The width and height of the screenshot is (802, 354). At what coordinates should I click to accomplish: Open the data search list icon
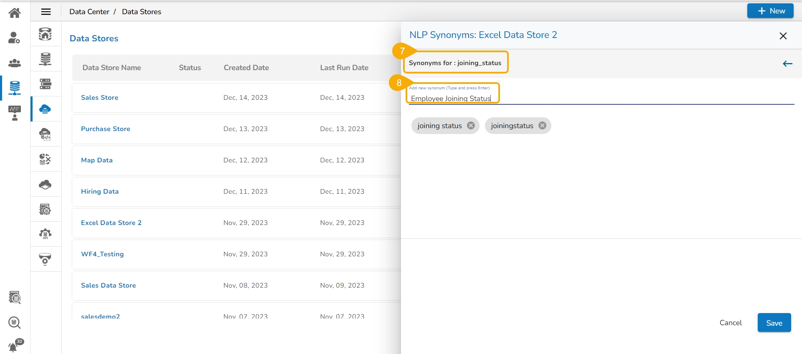[15, 298]
